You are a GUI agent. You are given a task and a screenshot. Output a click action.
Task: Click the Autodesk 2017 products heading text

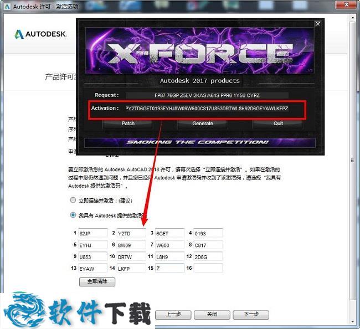click(200, 81)
